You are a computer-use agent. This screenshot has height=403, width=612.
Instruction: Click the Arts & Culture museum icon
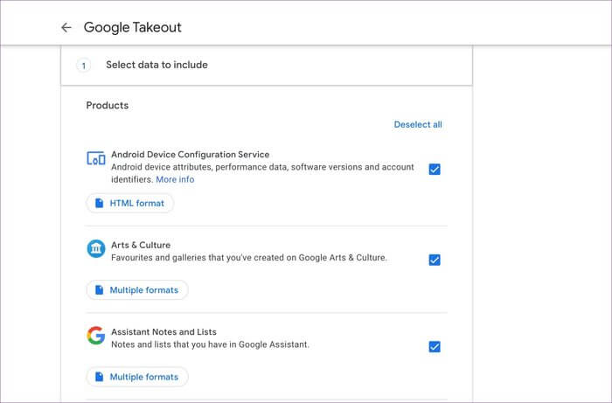pyautogui.click(x=95, y=248)
